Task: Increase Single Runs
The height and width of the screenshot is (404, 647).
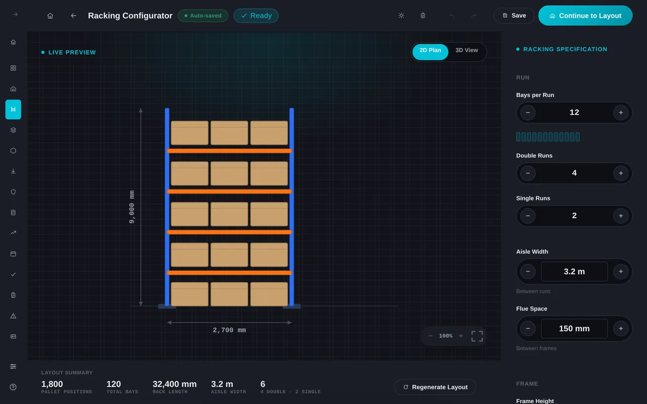Action: pos(621,216)
